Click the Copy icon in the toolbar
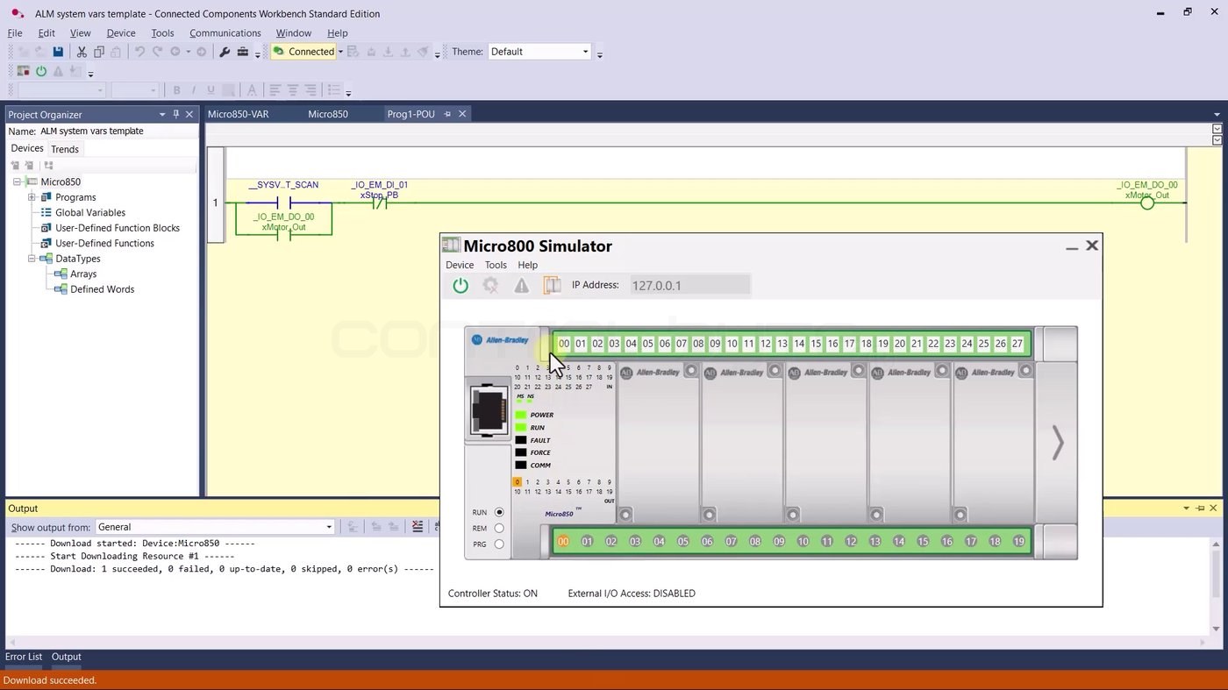 pyautogui.click(x=99, y=52)
